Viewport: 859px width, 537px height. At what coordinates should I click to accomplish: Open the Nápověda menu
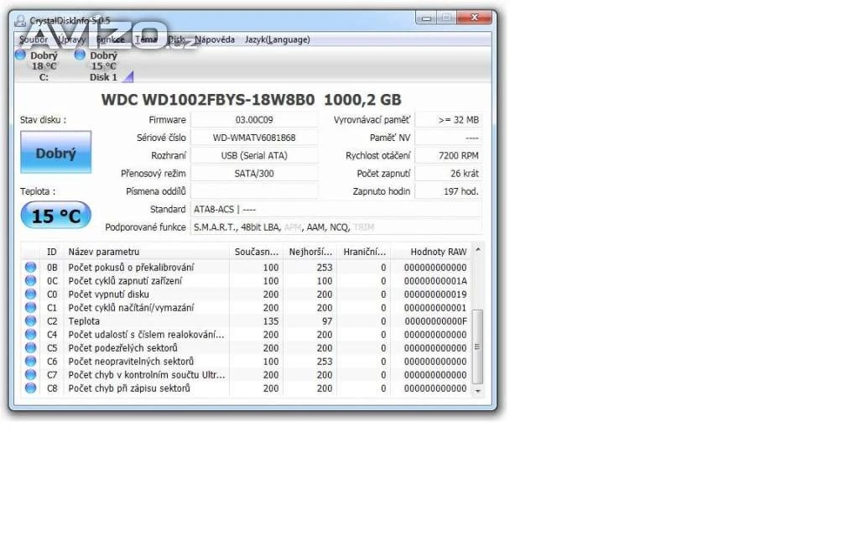[x=215, y=39]
